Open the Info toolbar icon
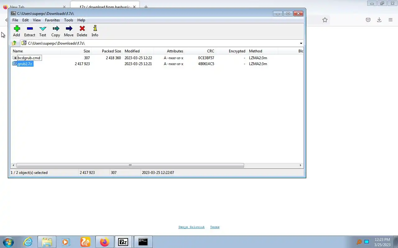Screen dimensions: 398x248 [95, 29]
